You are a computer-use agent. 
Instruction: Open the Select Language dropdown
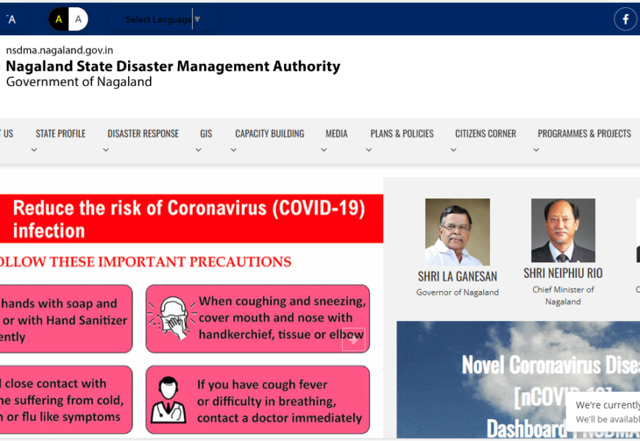click(162, 19)
